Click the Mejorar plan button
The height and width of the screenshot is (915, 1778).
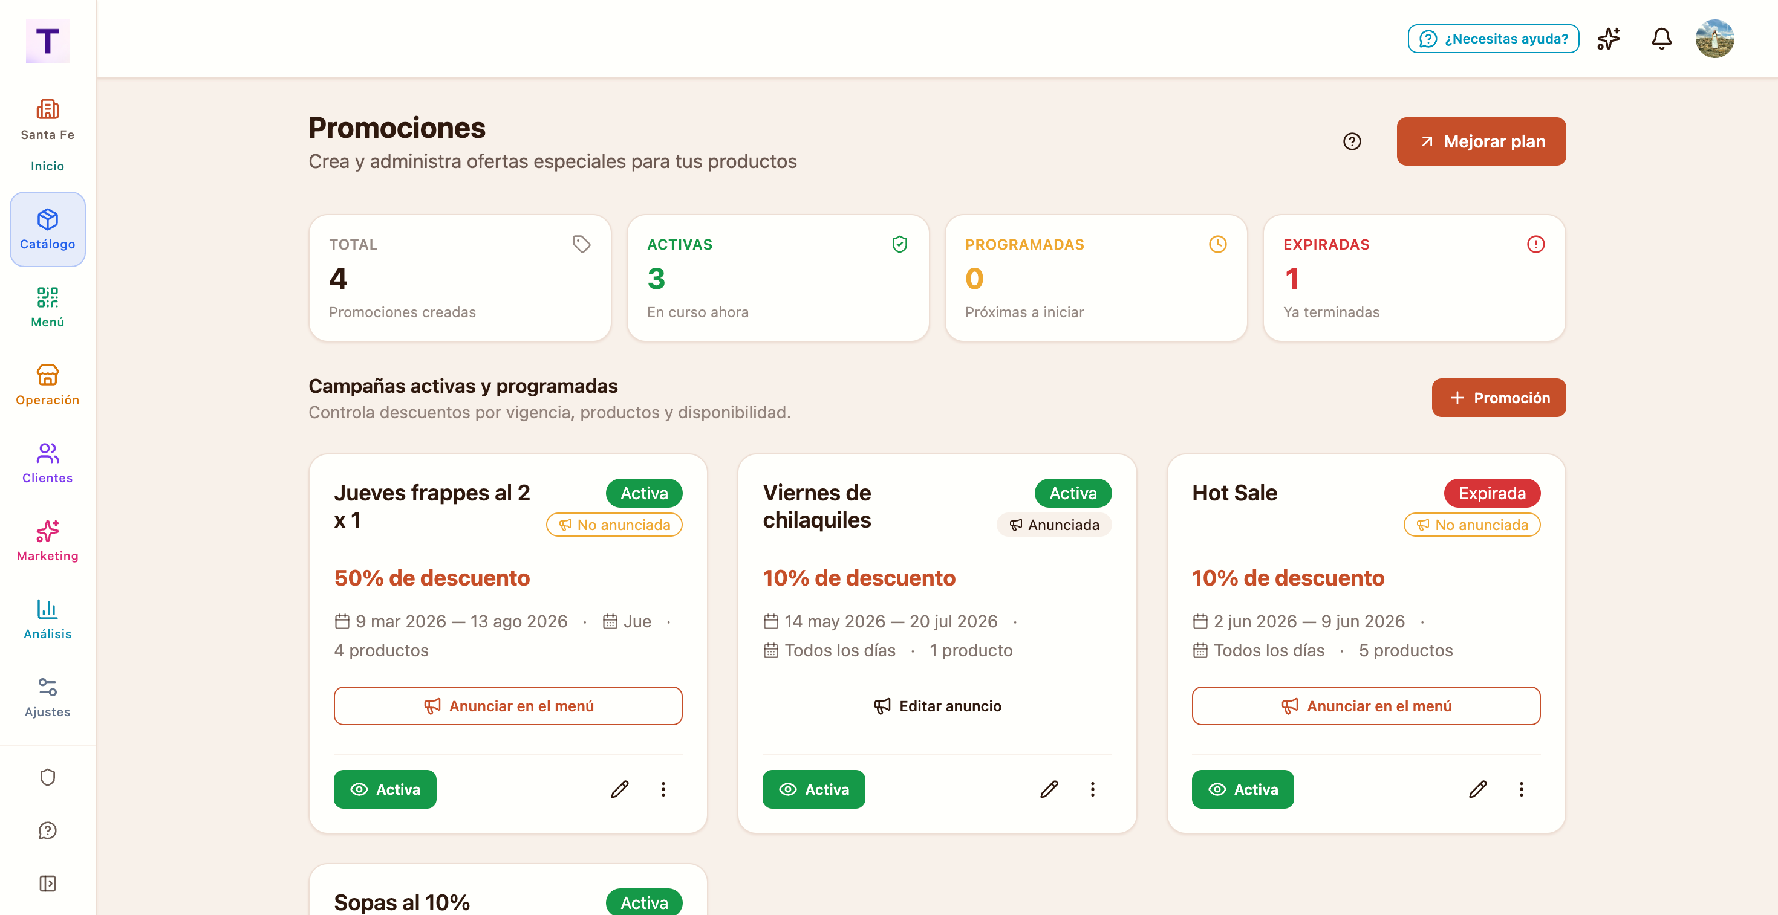[1481, 141]
